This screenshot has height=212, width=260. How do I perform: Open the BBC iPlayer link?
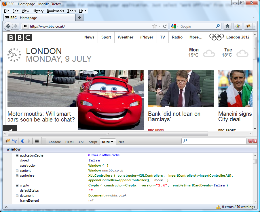(147, 37)
